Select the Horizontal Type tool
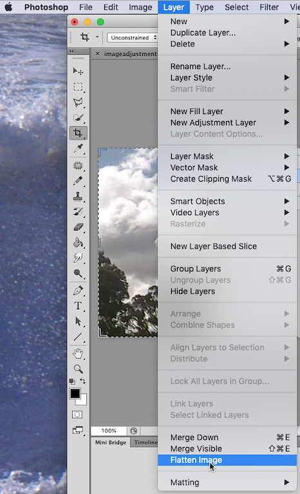300x494 pixels. (78, 305)
